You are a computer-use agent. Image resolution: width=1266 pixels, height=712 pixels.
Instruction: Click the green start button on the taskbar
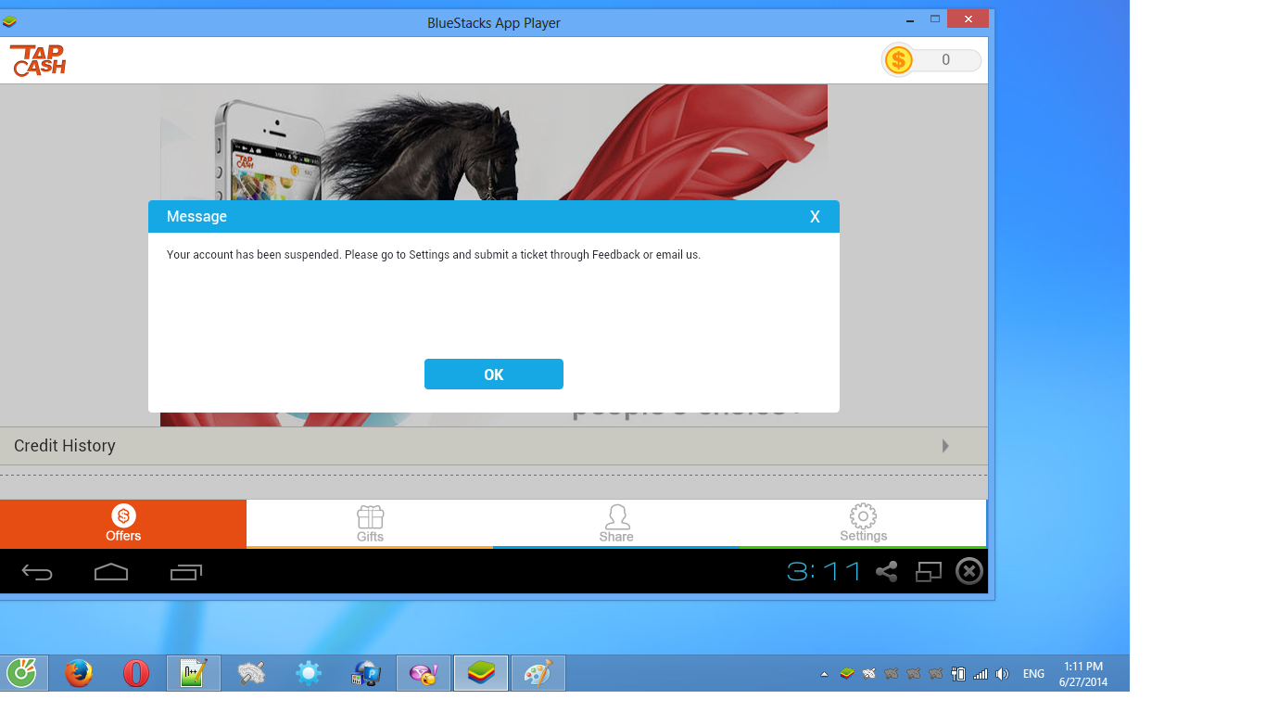point(21,674)
